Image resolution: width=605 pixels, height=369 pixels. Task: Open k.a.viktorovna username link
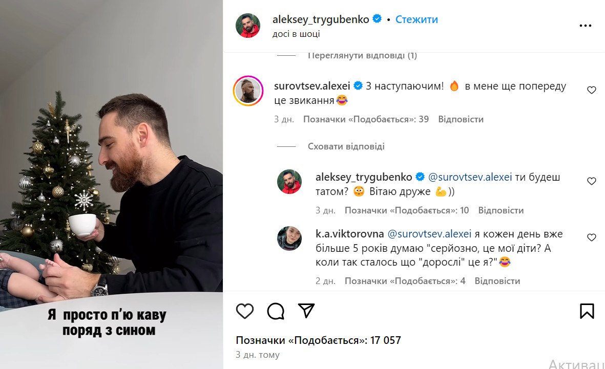coord(349,234)
